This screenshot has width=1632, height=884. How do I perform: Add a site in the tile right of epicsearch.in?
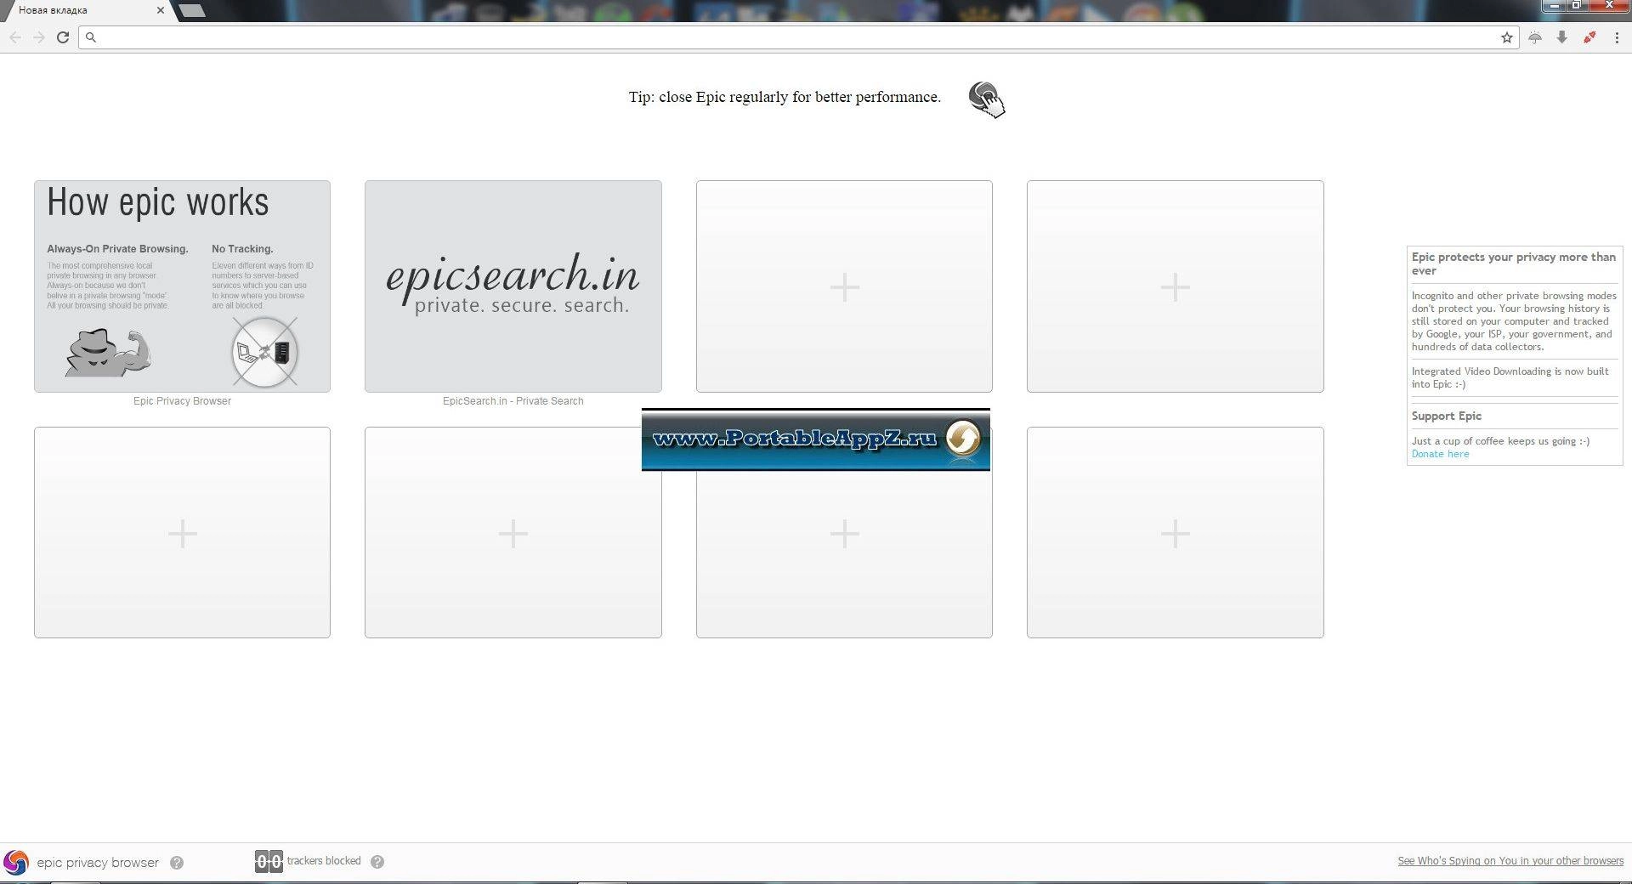coord(844,286)
